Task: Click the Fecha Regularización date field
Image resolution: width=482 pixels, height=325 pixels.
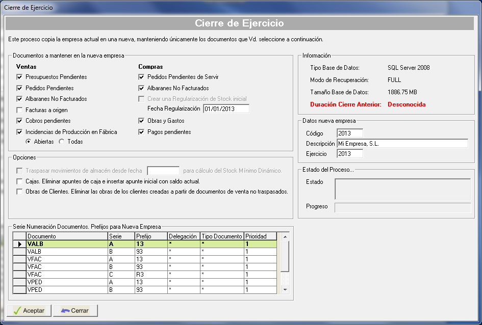Action: [x=225, y=109]
